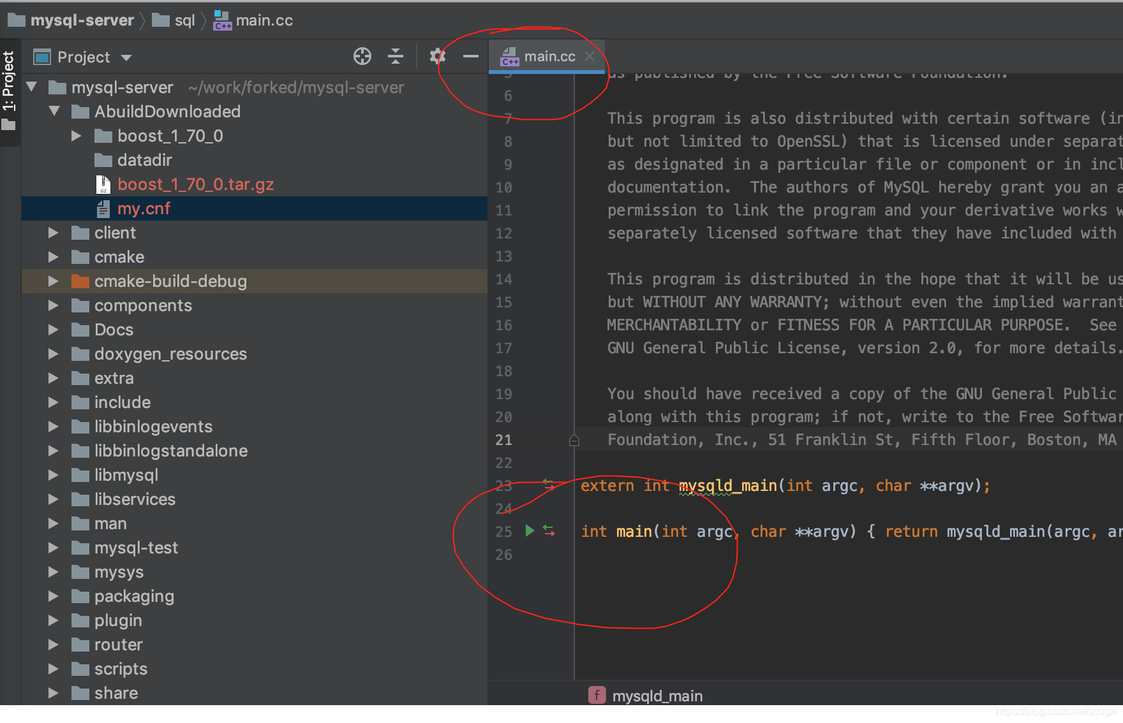The width and height of the screenshot is (1123, 723).
Task: Select the mysys folder row
Action: click(255, 572)
